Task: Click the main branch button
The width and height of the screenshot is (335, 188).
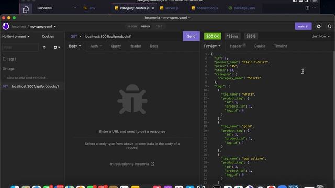Action: (303, 27)
